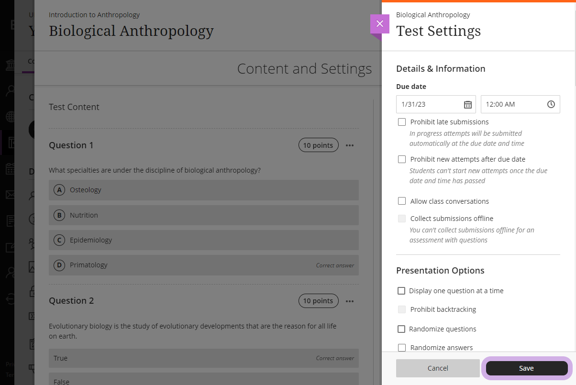Select the Nutrition answer row
The width and height of the screenshot is (576, 385).
[x=204, y=215]
